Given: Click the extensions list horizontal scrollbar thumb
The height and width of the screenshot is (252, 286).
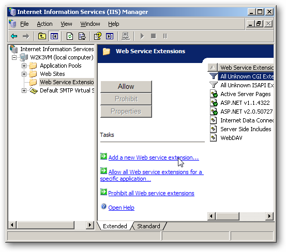Looking at the screenshot, I should (x=227, y=216).
